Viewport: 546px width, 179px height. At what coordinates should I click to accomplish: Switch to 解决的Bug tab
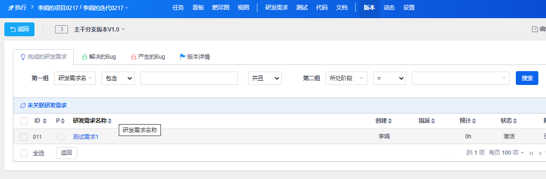pos(99,57)
